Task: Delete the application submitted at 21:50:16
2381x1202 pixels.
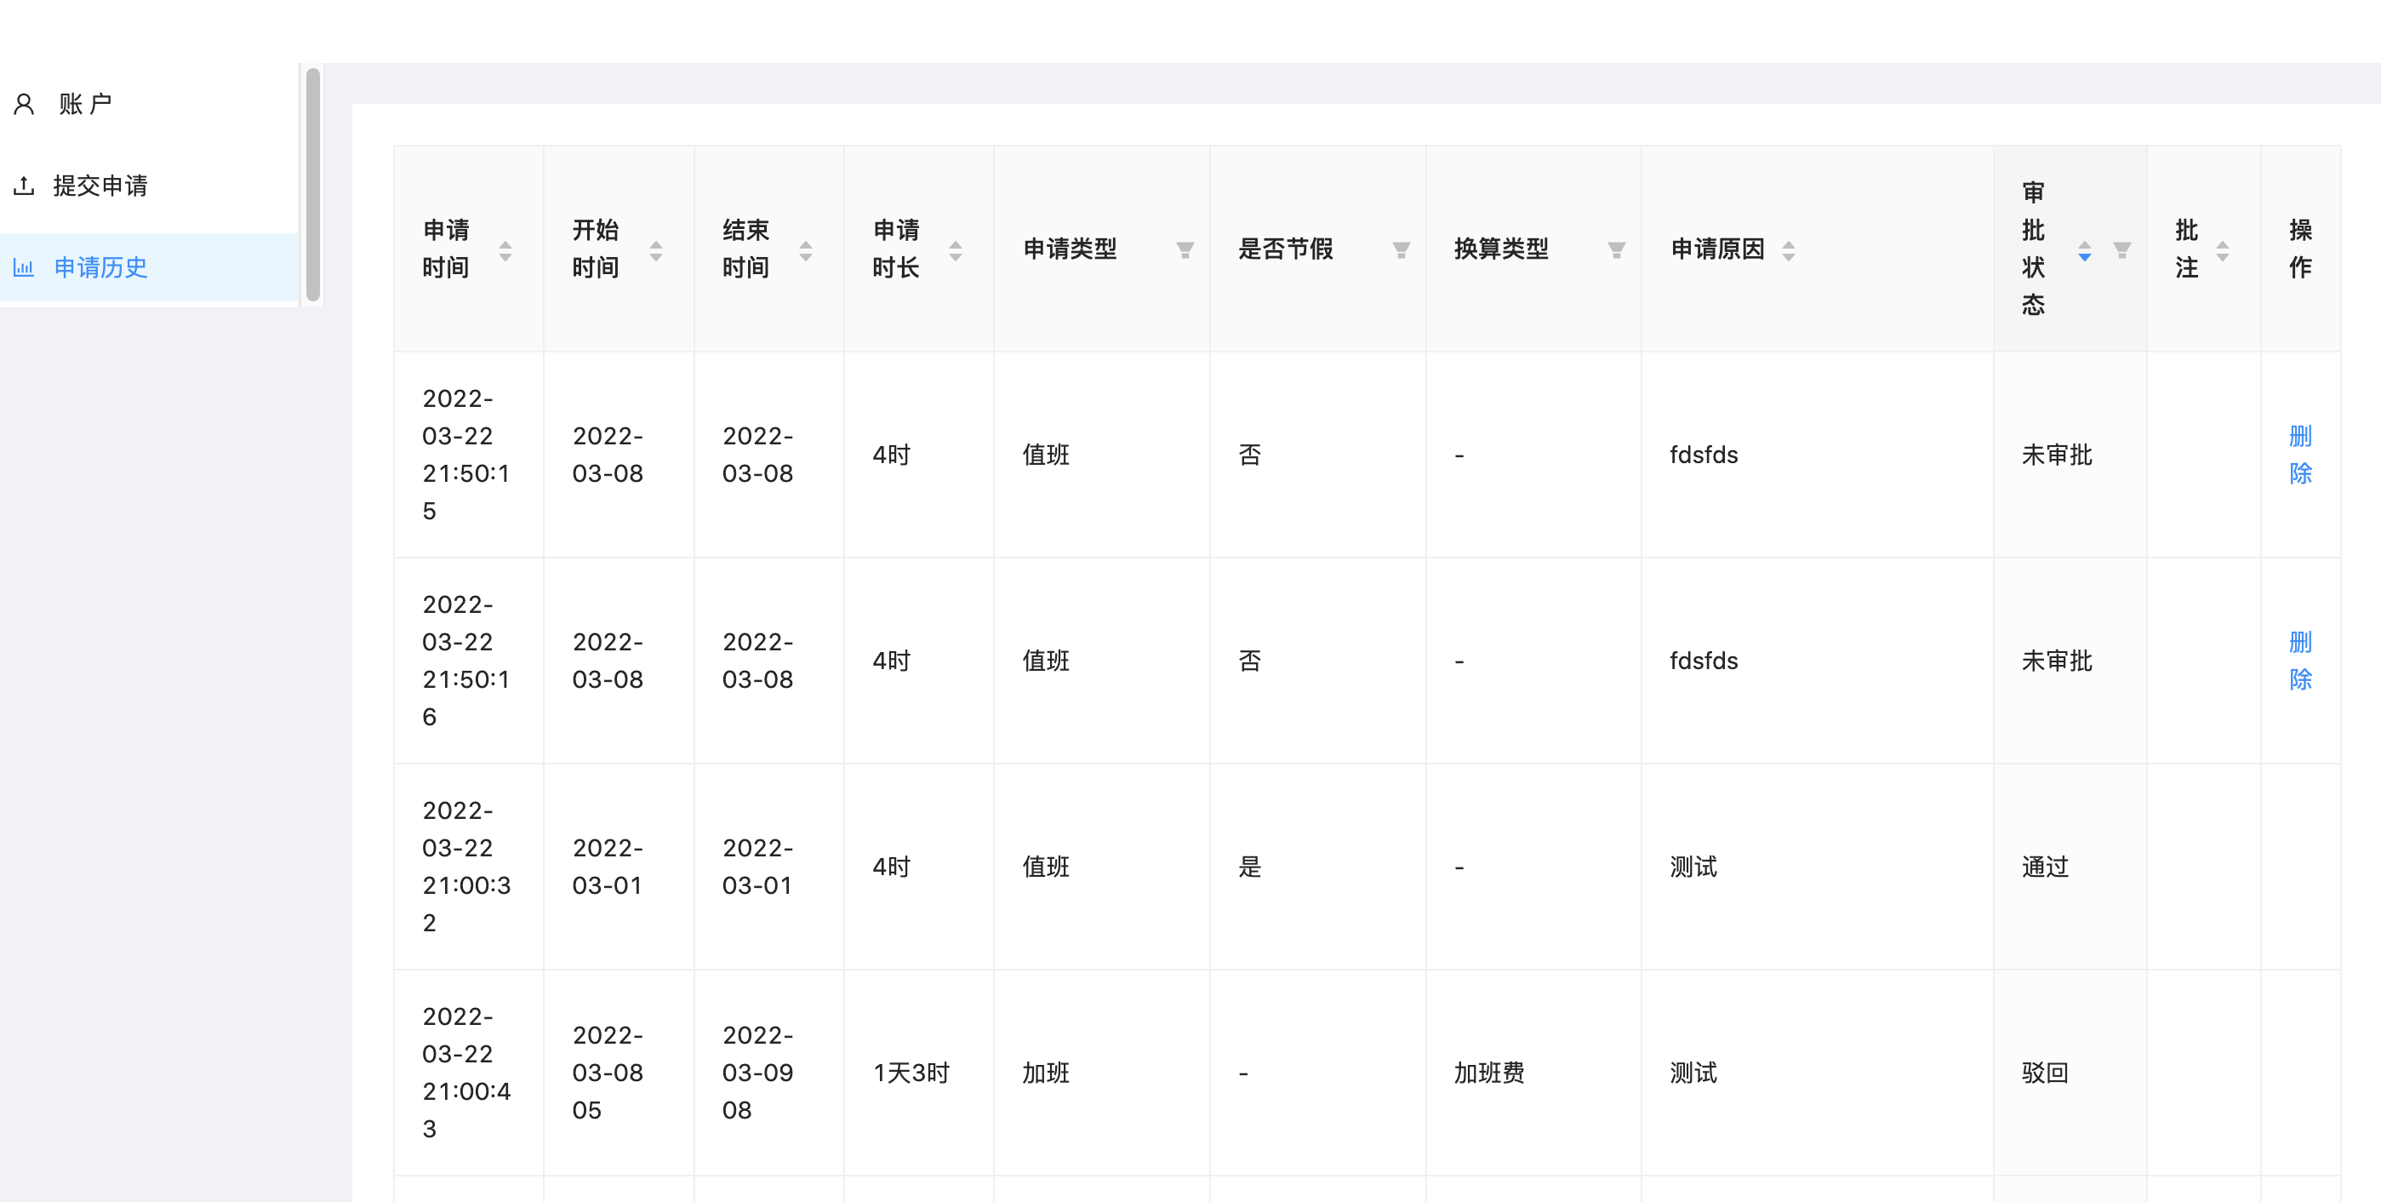Action: pyautogui.click(x=2299, y=661)
